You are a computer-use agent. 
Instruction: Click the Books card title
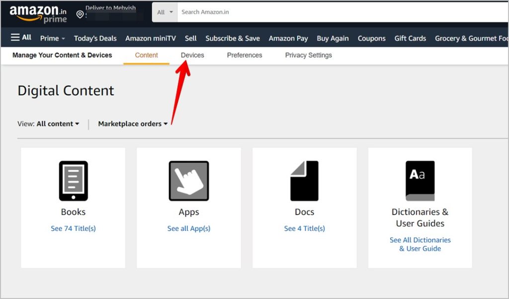click(74, 212)
